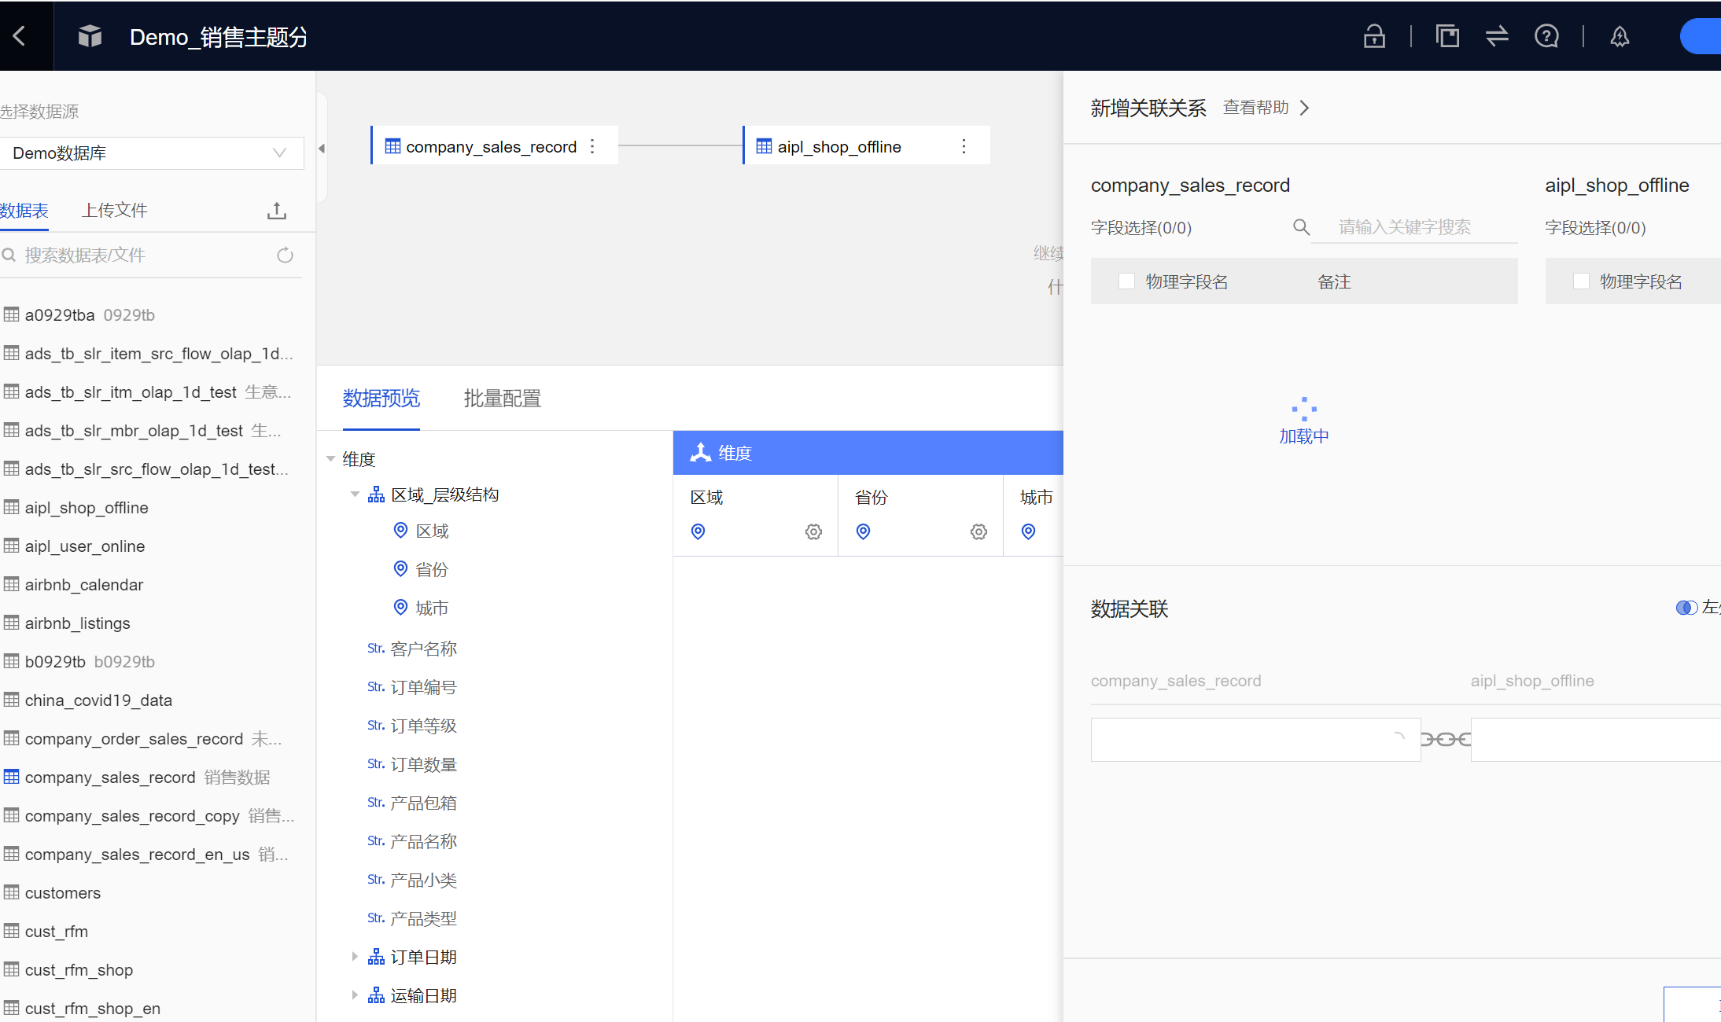
Task: Check the aipl_shop_offline 物理字段名 select-all checkbox
Action: 1581,281
